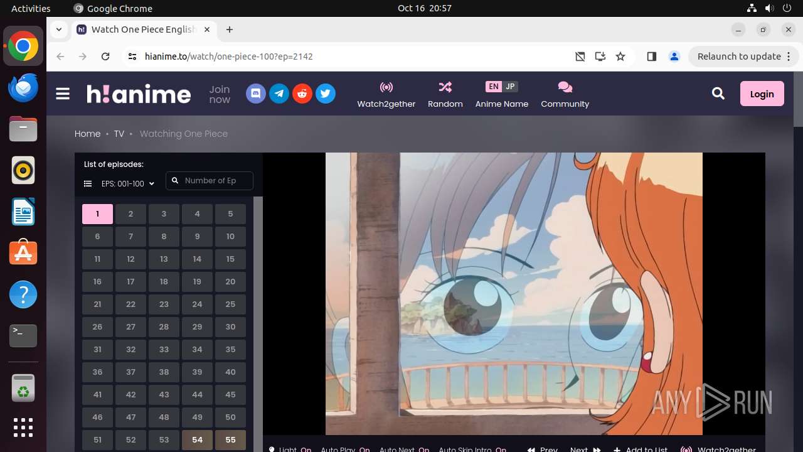
Task: Toggle Auto Skip Intro setting
Action: [472, 449]
